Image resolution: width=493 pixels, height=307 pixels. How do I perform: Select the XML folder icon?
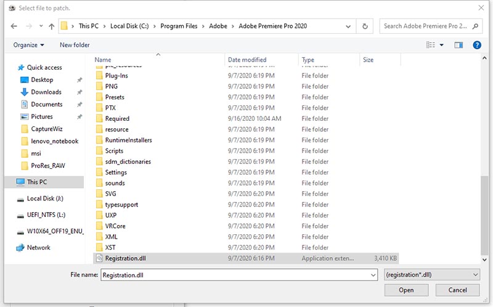99,237
